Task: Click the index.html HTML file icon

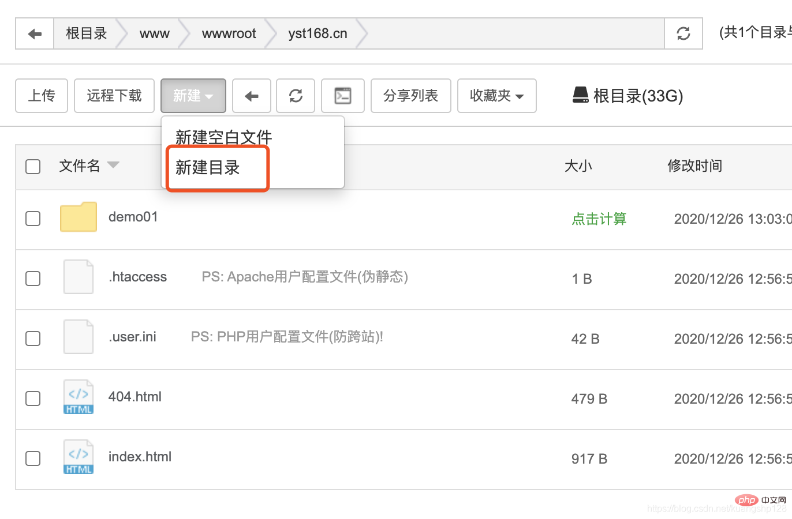Action: pyautogui.click(x=79, y=457)
